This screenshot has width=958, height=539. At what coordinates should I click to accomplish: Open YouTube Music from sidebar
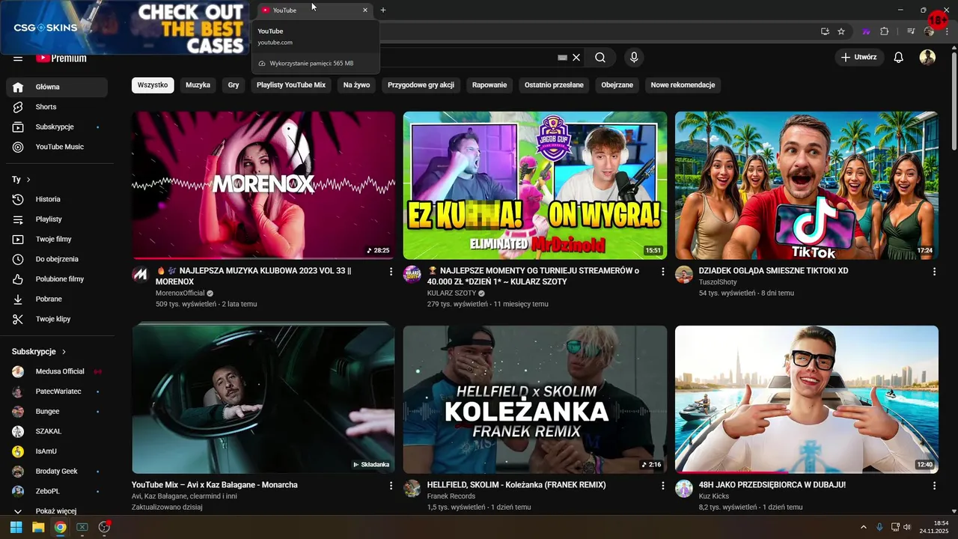point(57,147)
